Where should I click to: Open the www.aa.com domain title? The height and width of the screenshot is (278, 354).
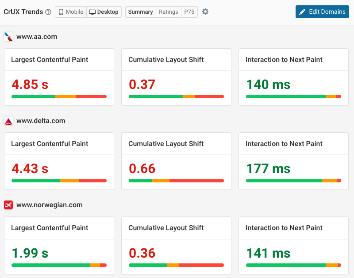pos(37,37)
